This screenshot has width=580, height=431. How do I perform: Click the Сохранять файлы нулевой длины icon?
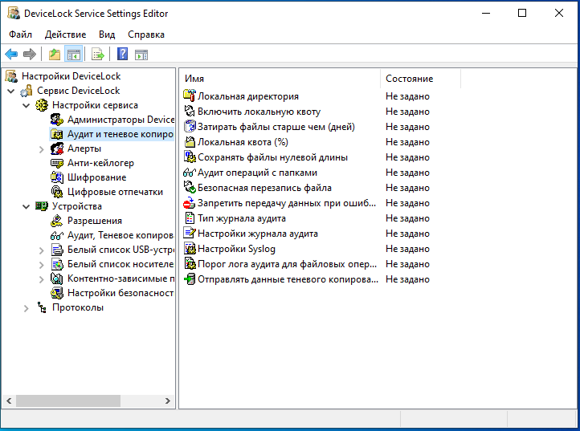pyautogui.click(x=190, y=157)
